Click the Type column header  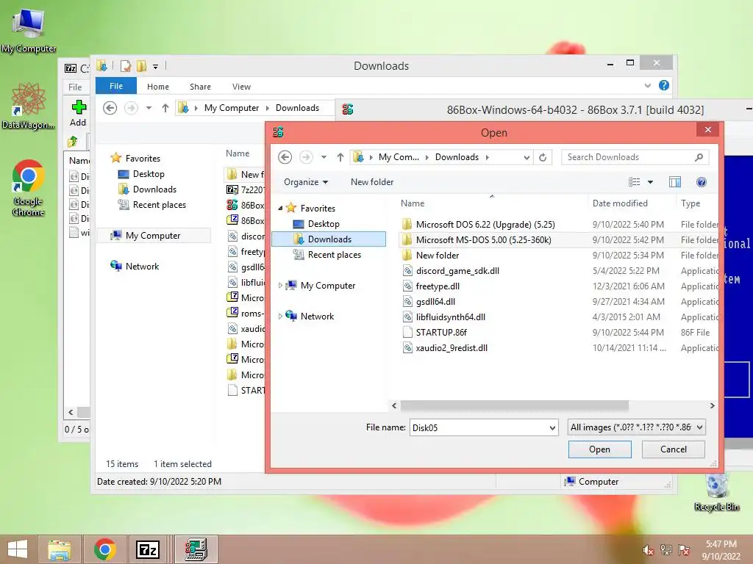[690, 203]
